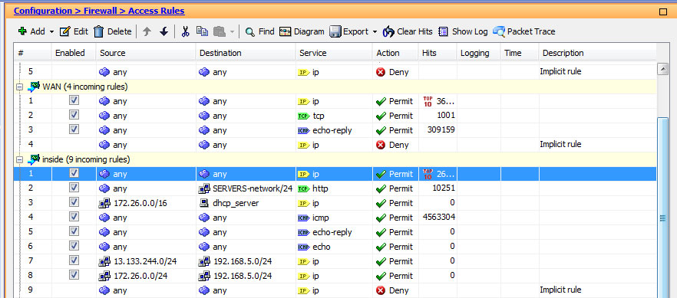The image size is (677, 298).
Task: Sort by the Action column header
Action: (x=395, y=53)
